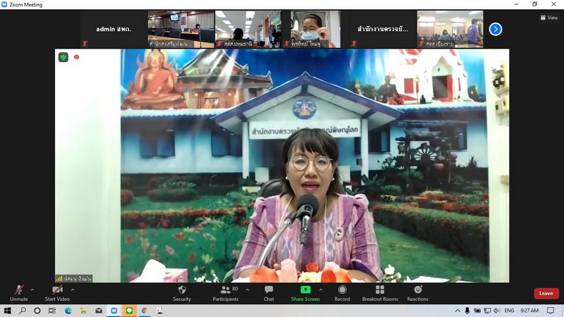
Task: Open the app icon right of Chrome on taskbar
Action: pos(160,311)
